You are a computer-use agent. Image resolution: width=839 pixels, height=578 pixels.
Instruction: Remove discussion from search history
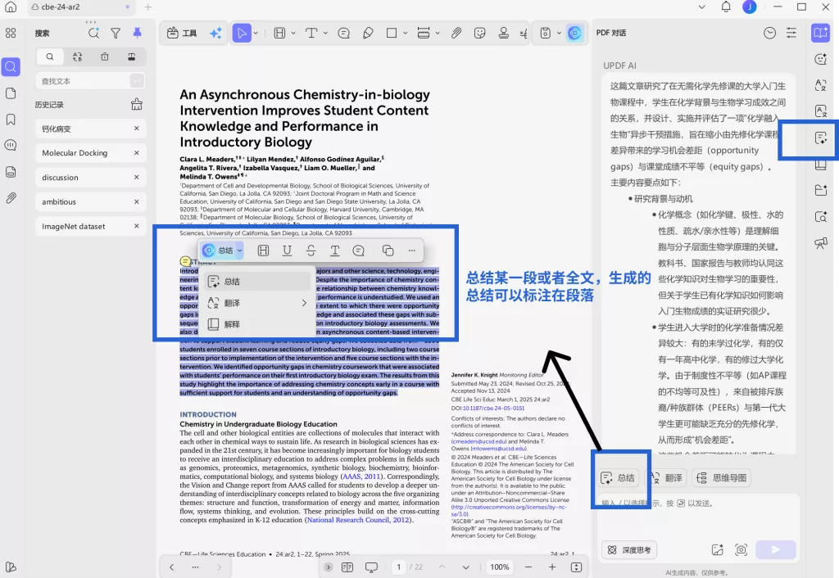pos(137,177)
